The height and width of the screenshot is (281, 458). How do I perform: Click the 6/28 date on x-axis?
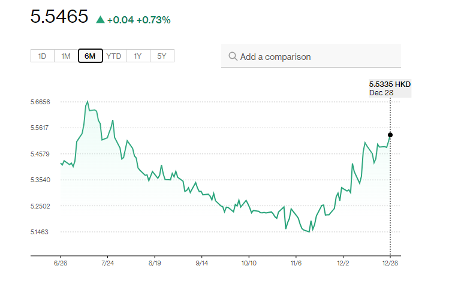[x=61, y=262]
